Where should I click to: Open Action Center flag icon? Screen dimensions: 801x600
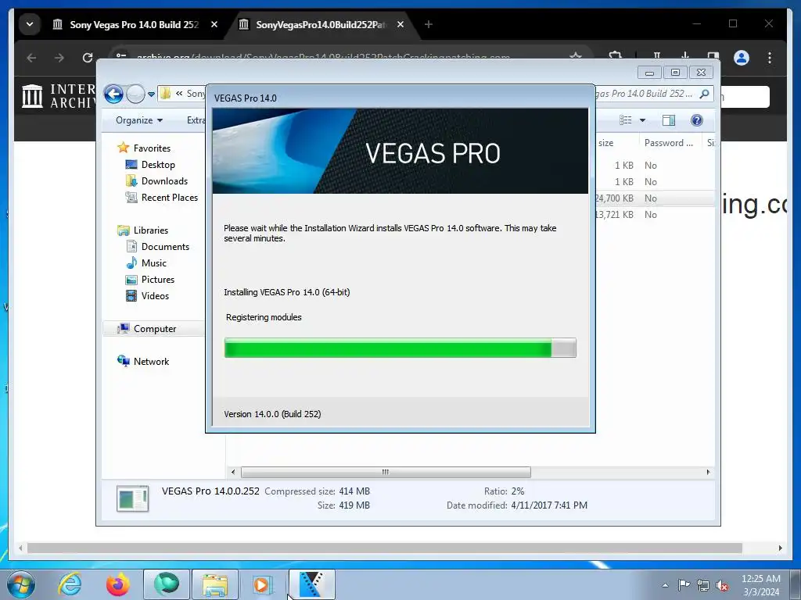click(x=684, y=585)
